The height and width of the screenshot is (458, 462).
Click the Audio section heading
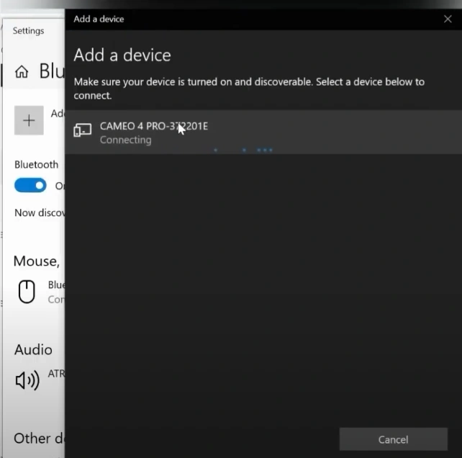tap(33, 349)
